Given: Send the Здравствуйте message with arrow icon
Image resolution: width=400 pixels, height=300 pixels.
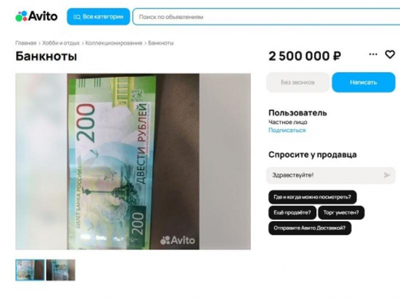Looking at the screenshot, I should tap(387, 175).
